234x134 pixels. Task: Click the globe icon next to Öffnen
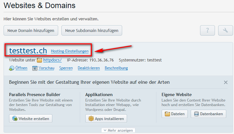coord(12,68)
